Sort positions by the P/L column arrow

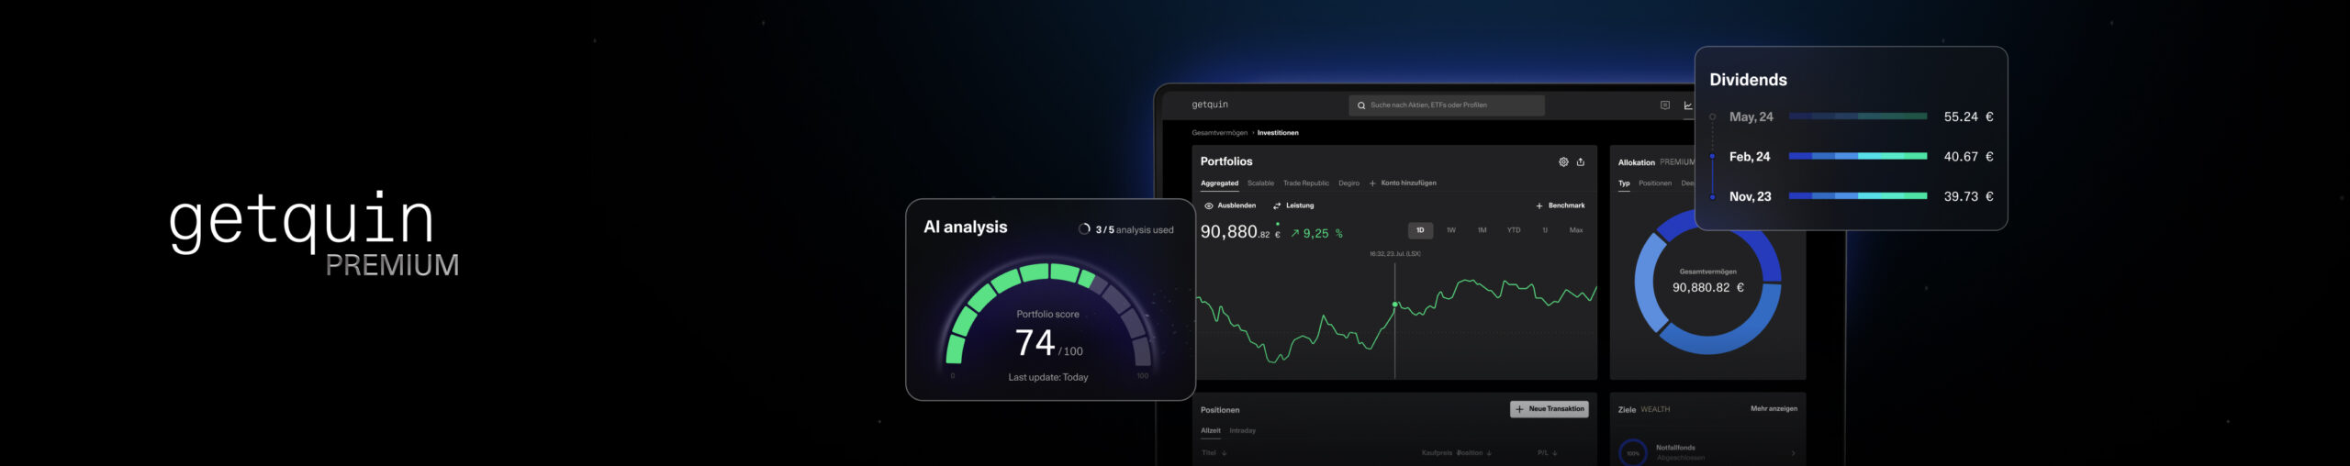tap(1555, 453)
